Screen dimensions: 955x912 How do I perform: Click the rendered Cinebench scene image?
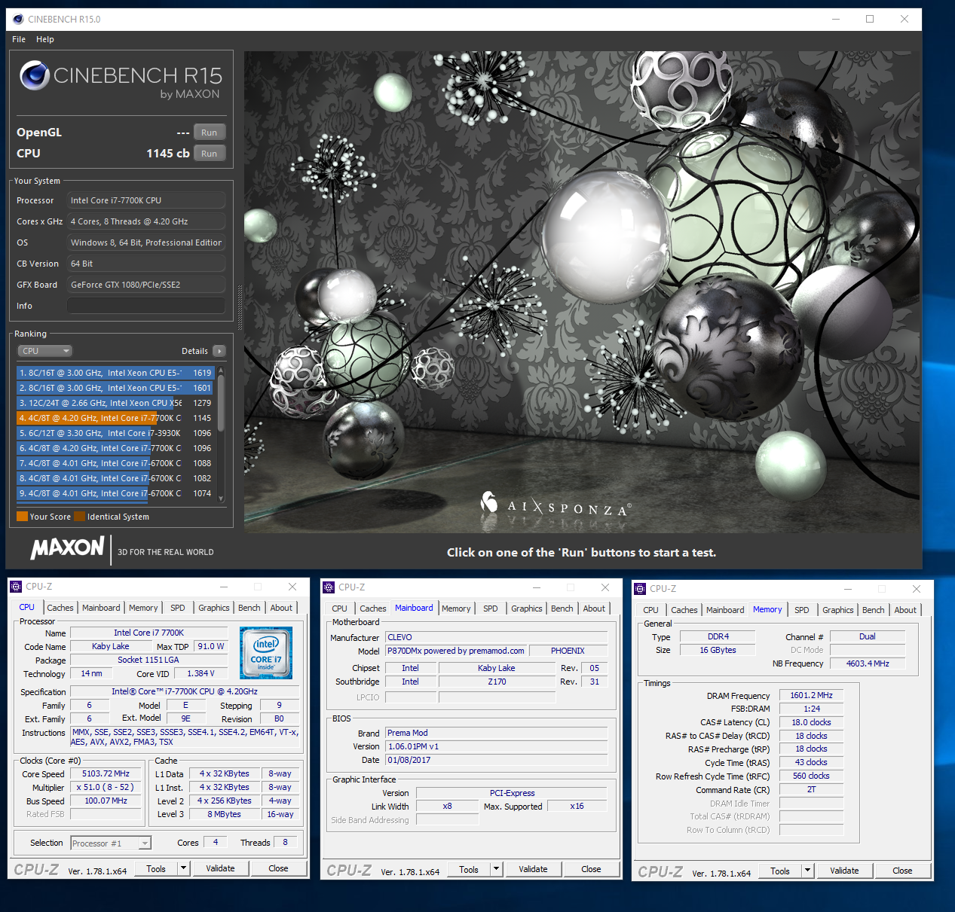pyautogui.click(x=581, y=292)
